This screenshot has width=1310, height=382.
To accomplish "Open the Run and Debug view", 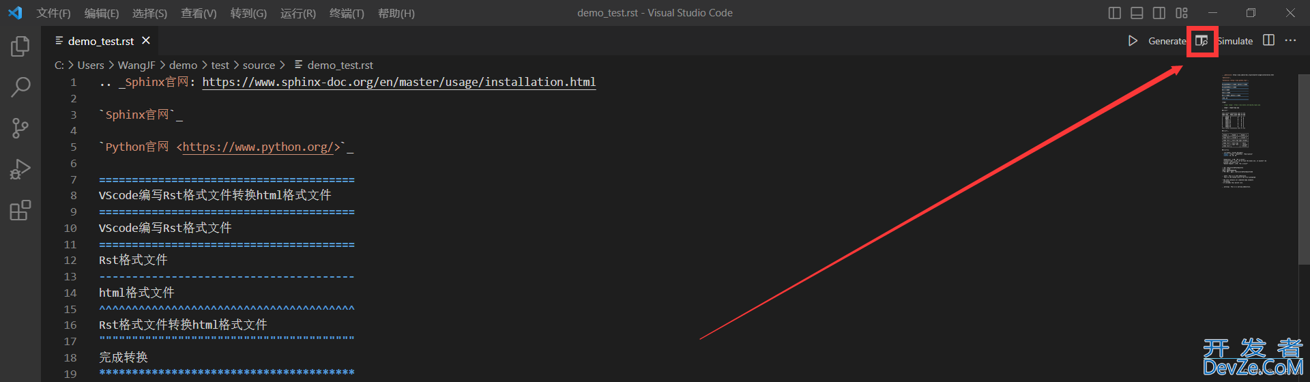I will point(20,169).
